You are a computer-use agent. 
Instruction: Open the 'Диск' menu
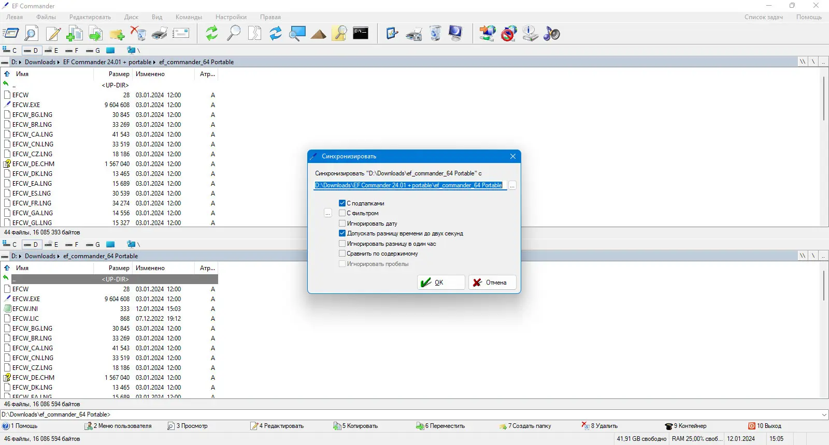[x=131, y=17]
